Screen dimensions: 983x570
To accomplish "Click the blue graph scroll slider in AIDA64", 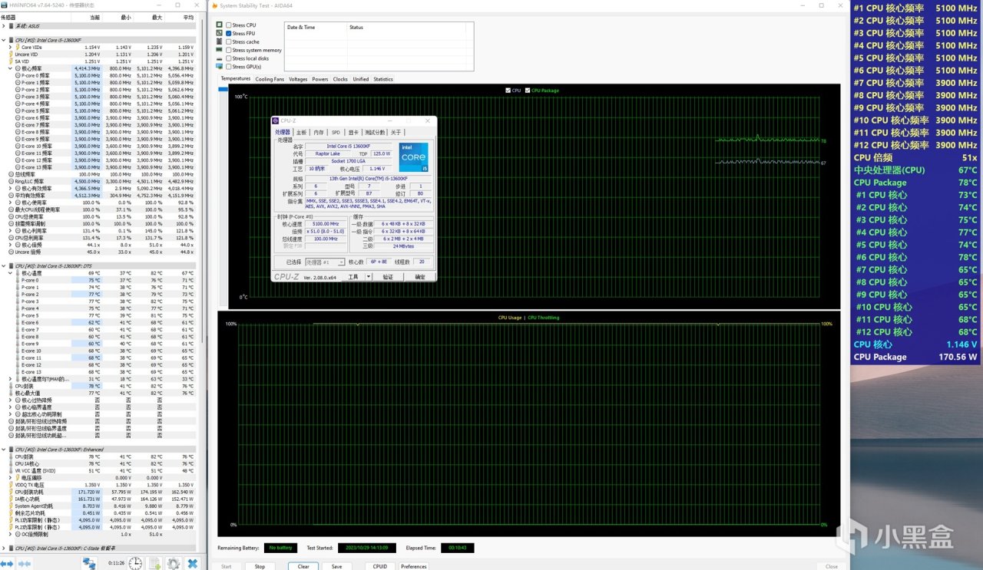I will point(223,90).
